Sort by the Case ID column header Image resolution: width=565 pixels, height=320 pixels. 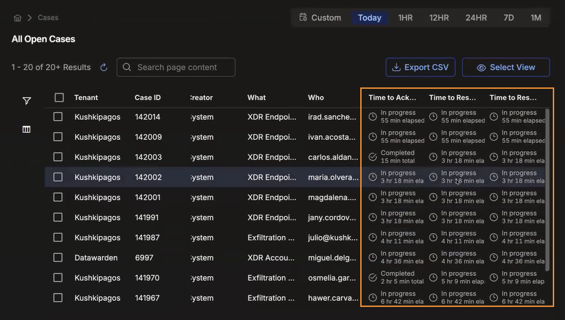[x=147, y=97]
